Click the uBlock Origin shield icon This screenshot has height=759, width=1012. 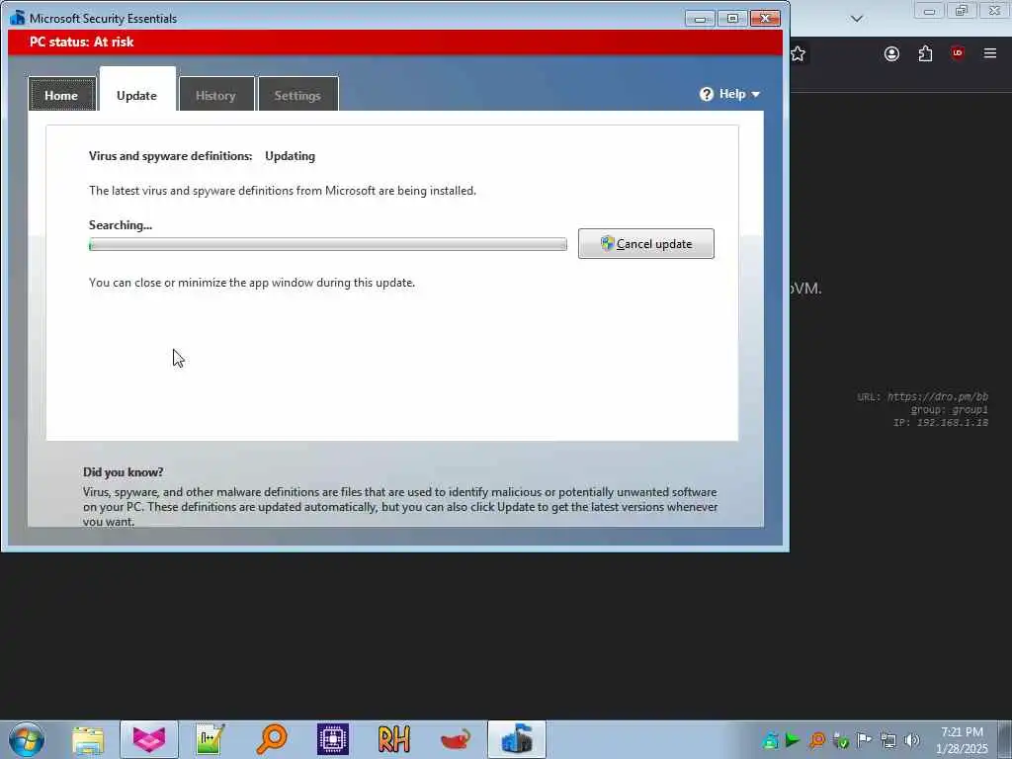point(958,53)
